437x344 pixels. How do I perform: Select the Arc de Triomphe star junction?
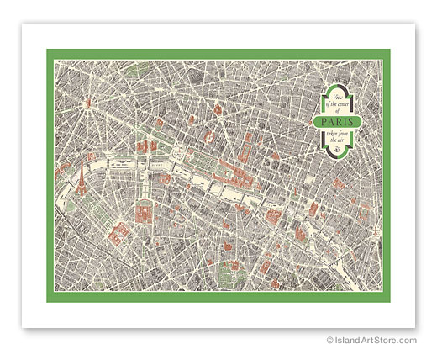pos(88,104)
